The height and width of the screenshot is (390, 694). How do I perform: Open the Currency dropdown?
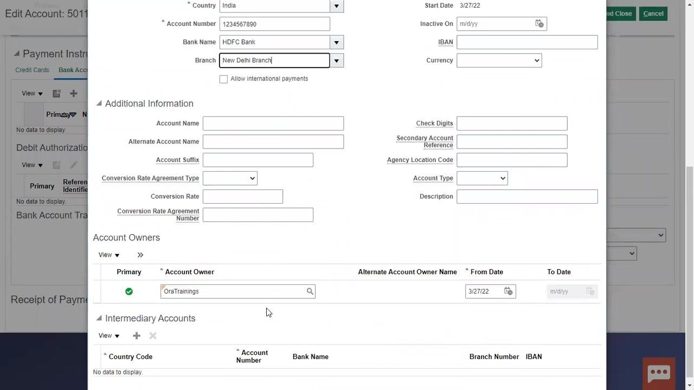(x=499, y=61)
